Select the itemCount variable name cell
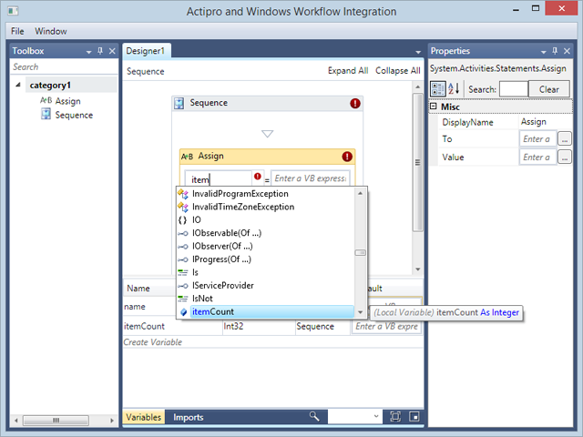Viewport: 583px width, 437px height. click(x=172, y=326)
